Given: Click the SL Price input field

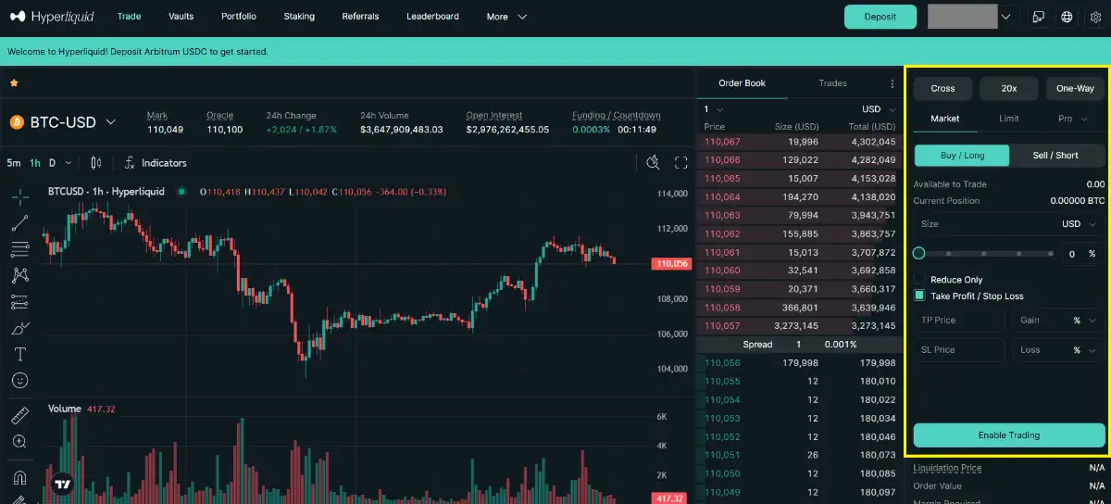Looking at the screenshot, I should tap(959, 350).
